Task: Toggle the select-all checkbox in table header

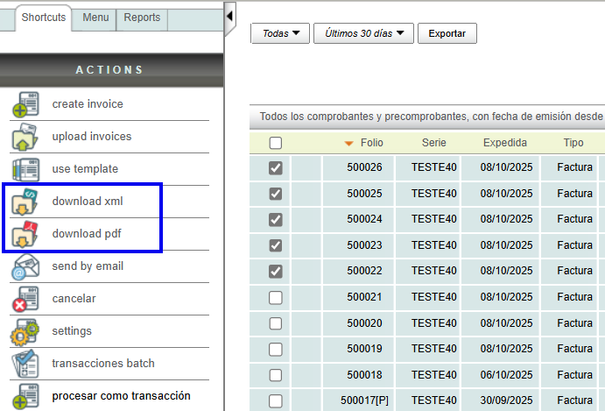Action: [x=276, y=144]
